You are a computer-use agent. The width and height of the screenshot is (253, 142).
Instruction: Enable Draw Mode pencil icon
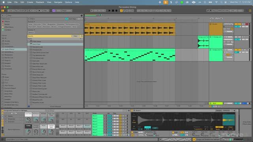(x=208, y=11)
